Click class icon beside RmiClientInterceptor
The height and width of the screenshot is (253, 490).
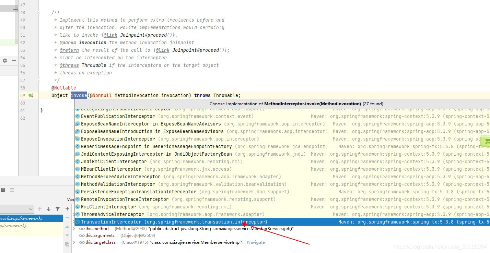pos(78,207)
